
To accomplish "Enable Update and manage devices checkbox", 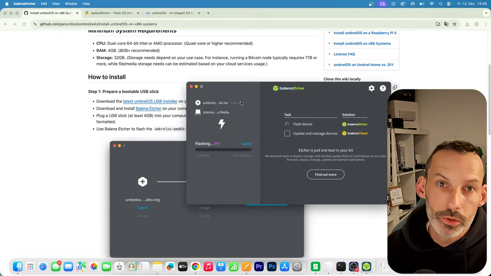I will 287,133.
